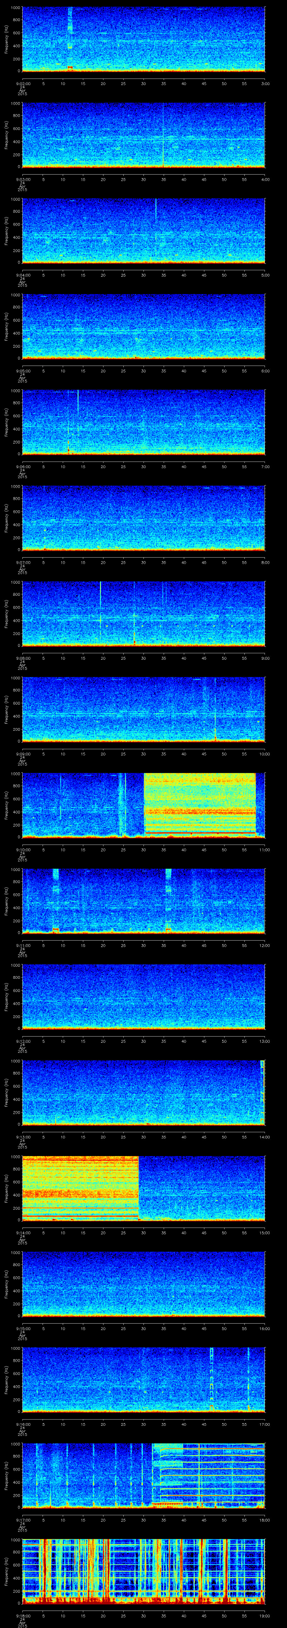Select the spectrogram plot starting at 9:03:00
The image size is (287, 1628).
144,135
